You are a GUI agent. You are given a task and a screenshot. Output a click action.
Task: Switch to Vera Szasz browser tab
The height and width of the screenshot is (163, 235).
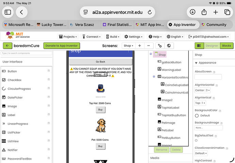click(x=84, y=25)
